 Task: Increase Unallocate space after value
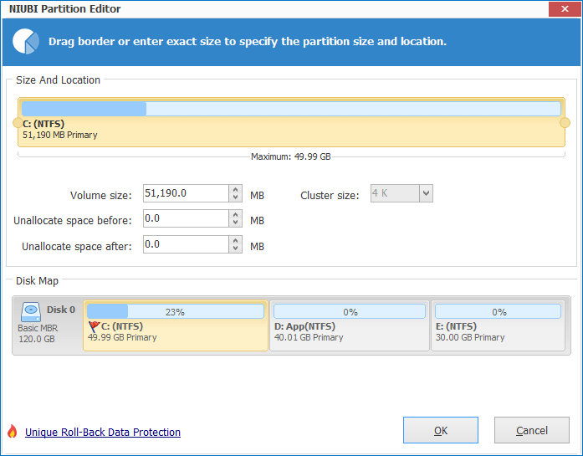tap(235, 241)
